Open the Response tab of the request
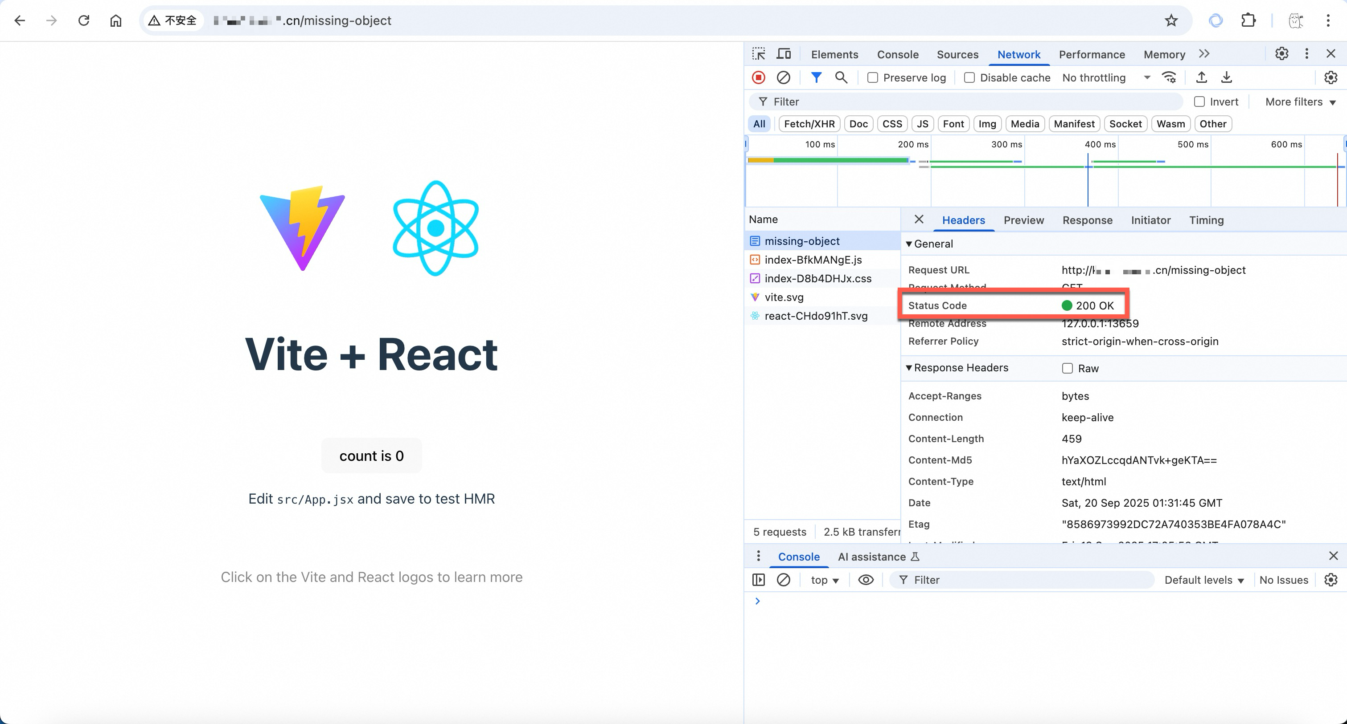This screenshot has width=1347, height=724. [x=1087, y=220]
